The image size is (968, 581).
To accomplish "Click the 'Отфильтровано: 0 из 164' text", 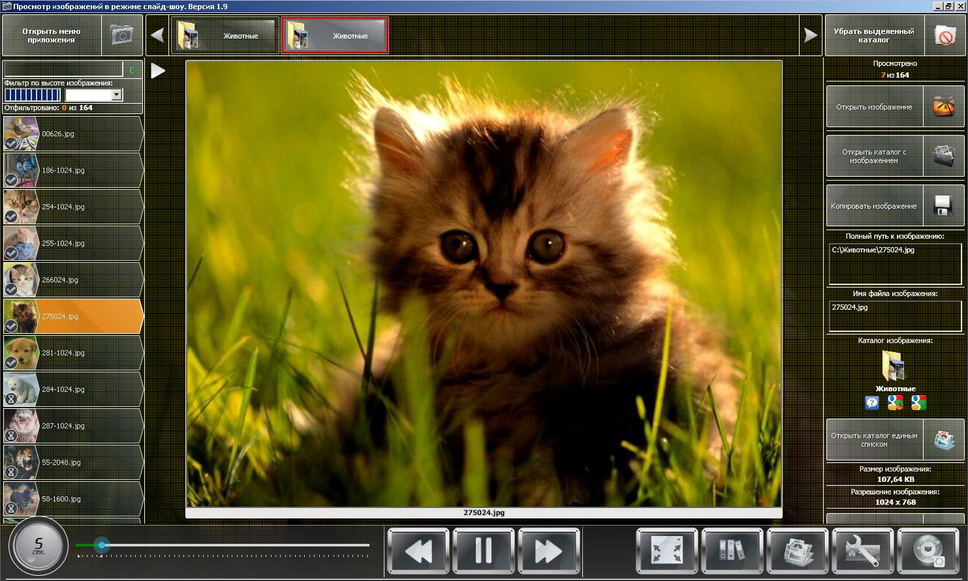I will [x=48, y=108].
